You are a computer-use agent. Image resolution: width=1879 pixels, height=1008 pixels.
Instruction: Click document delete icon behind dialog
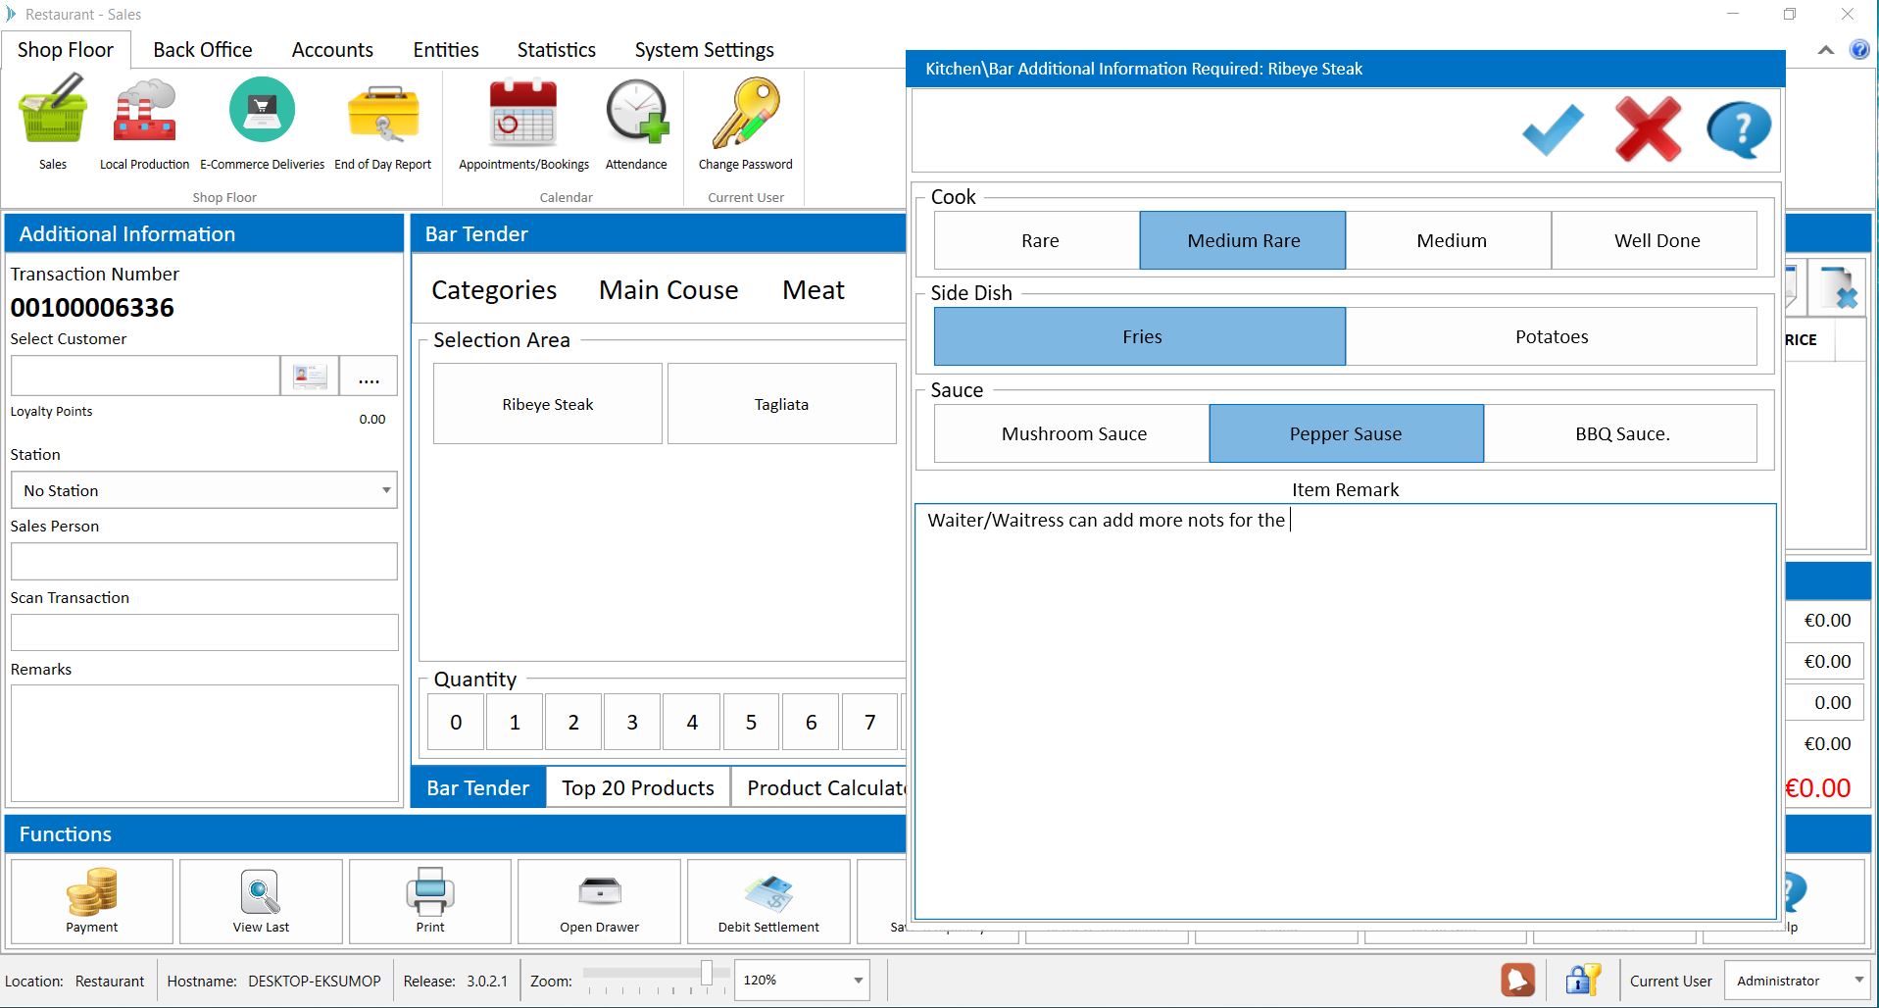[1838, 288]
